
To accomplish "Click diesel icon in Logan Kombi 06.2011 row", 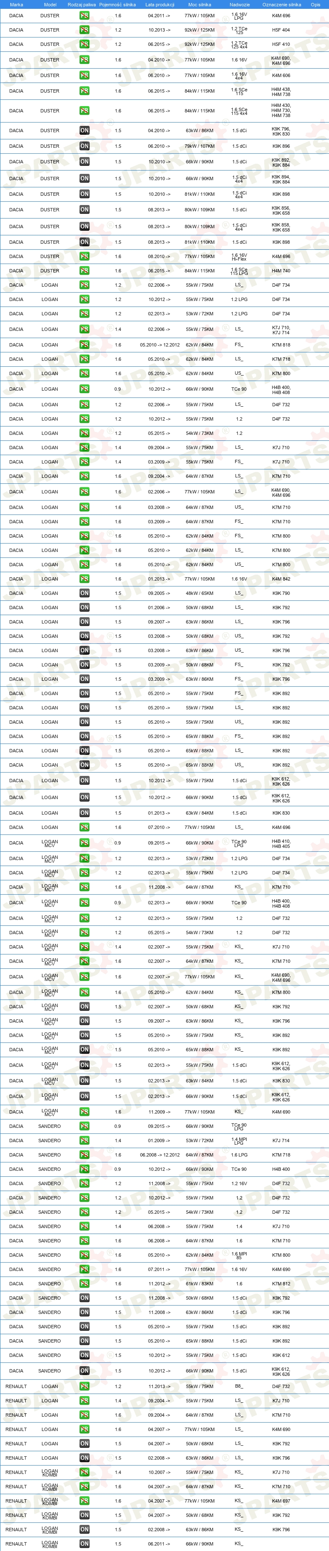I will (84, 1544).
